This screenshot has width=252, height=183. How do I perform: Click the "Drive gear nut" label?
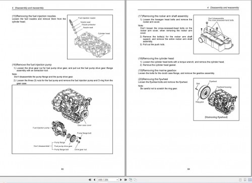(x=81, y=149)
